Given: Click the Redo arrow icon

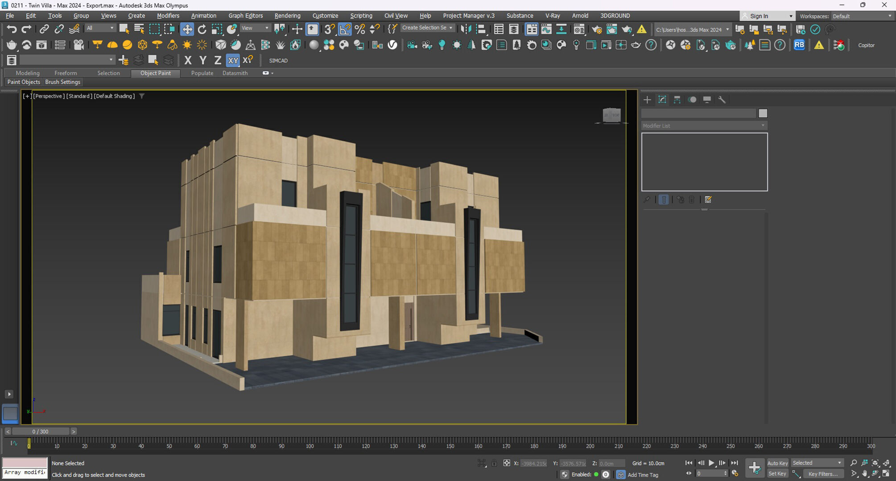Looking at the screenshot, I should (x=26, y=29).
